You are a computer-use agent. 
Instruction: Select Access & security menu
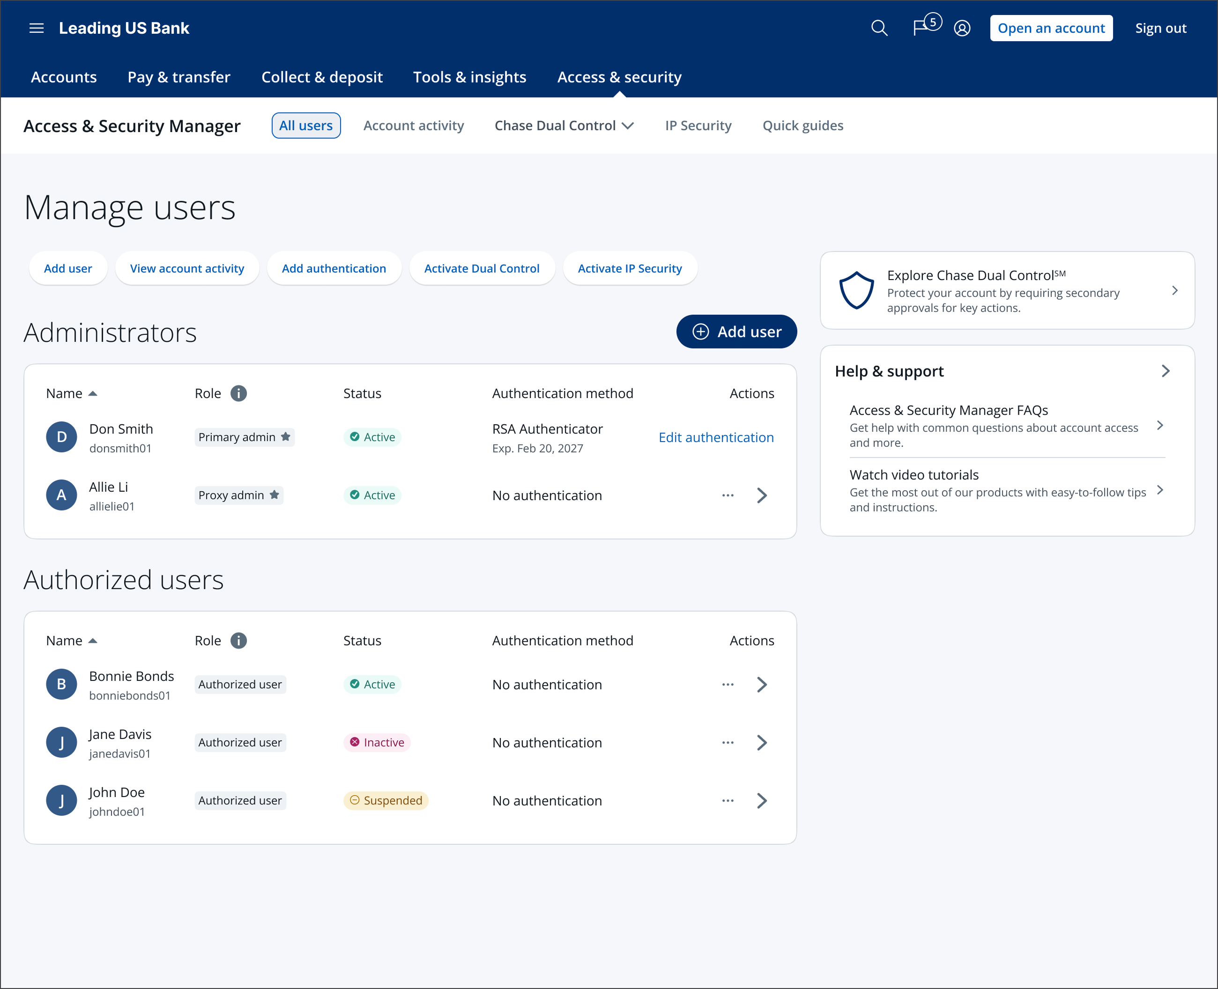(620, 77)
